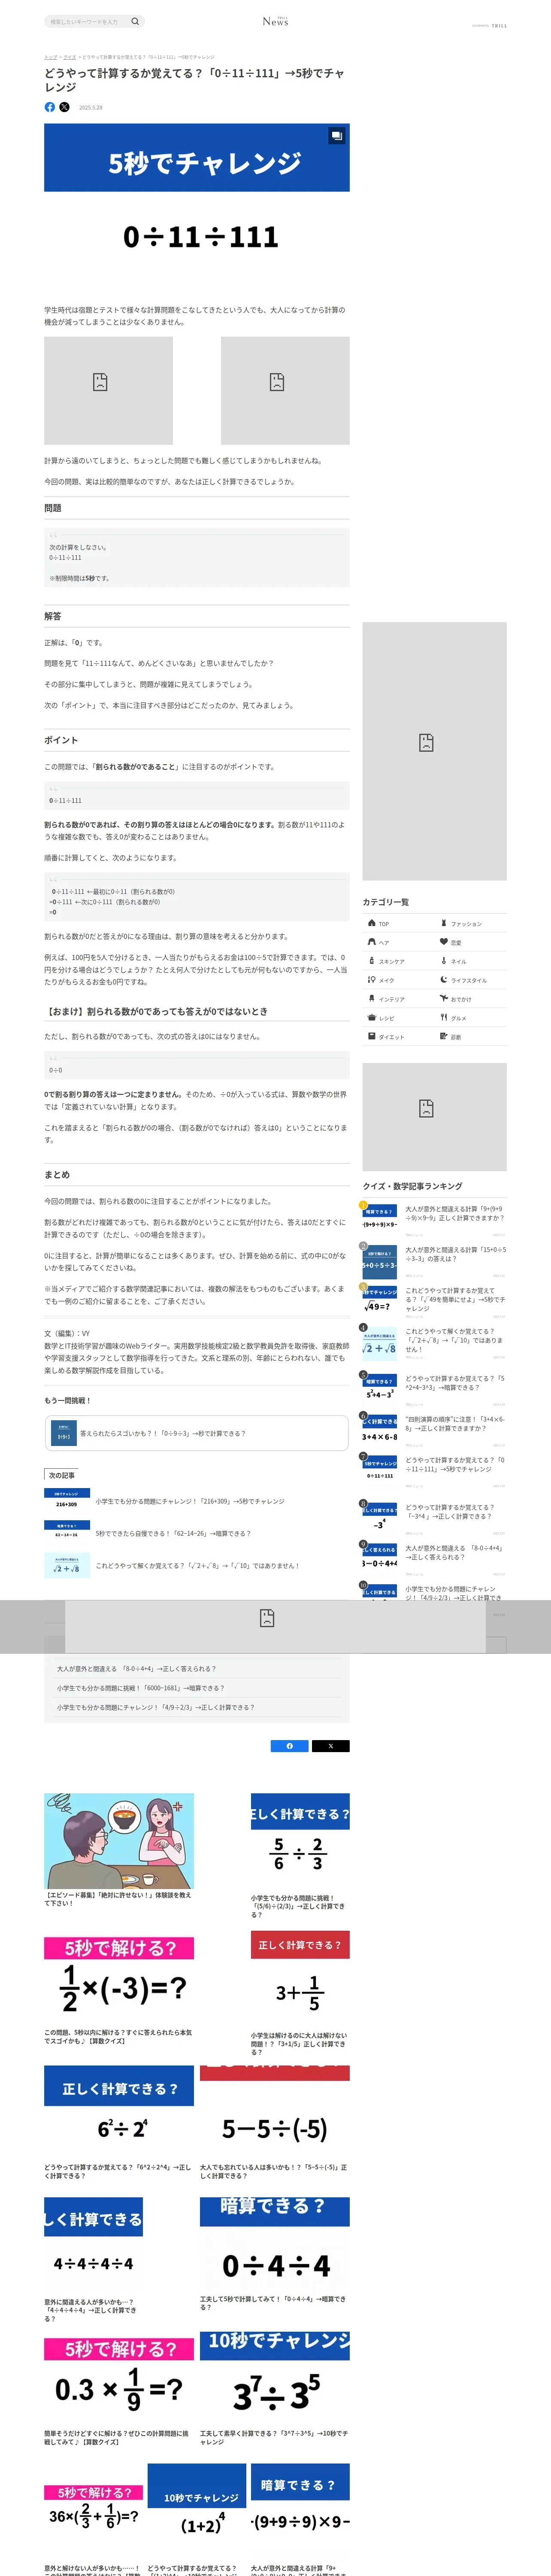Click the クイズ breadcrumb link
This screenshot has width=551, height=2576.
[x=69, y=57]
